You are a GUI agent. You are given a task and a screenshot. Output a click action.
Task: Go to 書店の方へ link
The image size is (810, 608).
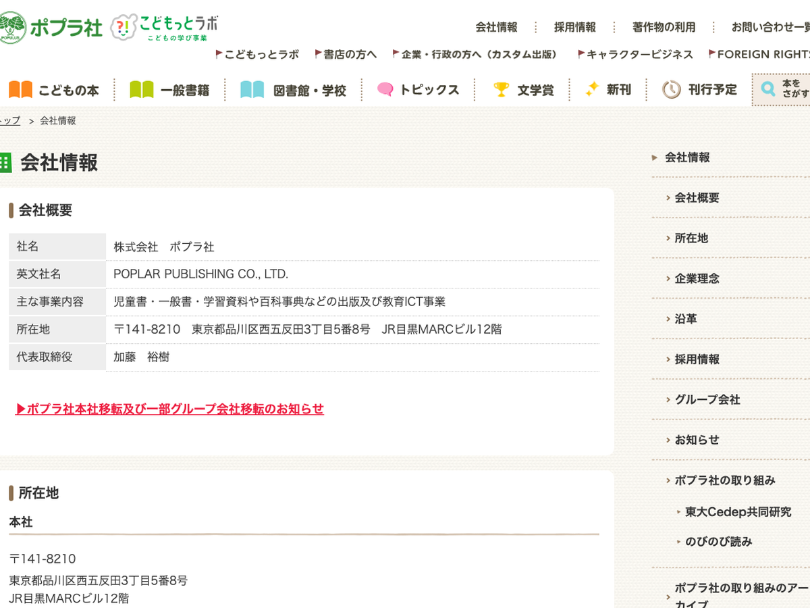pos(350,54)
